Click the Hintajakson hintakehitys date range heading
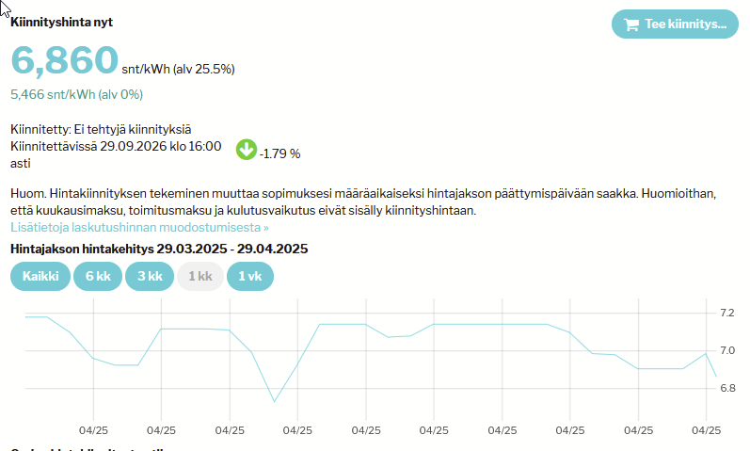 pyautogui.click(x=159, y=249)
